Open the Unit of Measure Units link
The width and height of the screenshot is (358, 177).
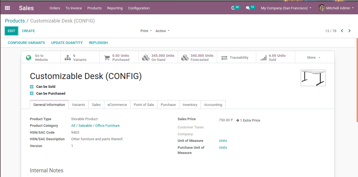(x=223, y=141)
